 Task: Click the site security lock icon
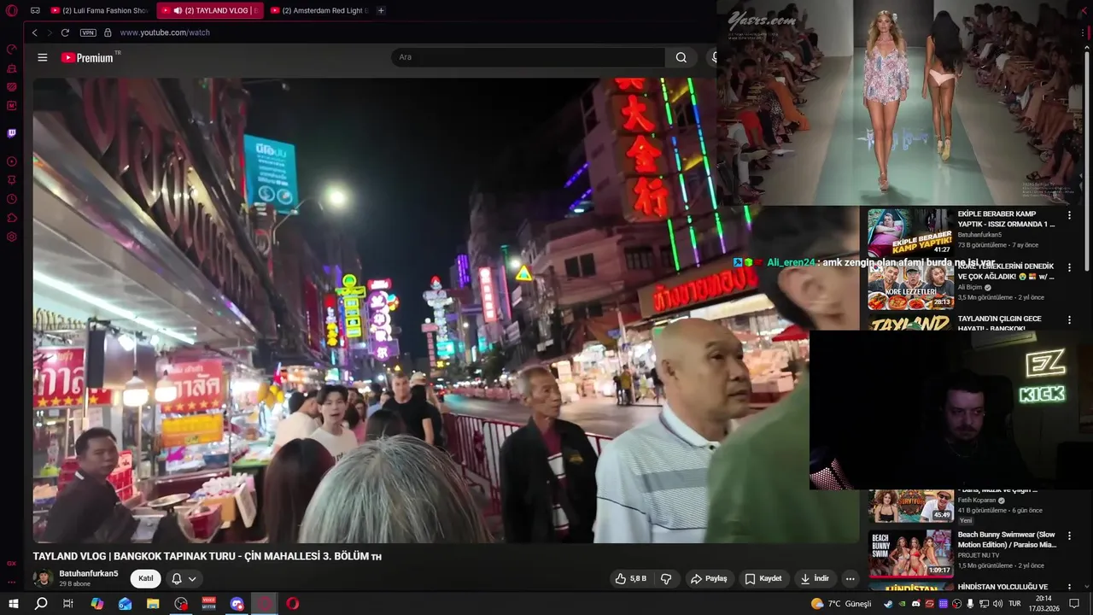pos(108,32)
